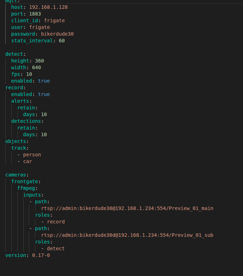Viewport: 243px width, 276px height.
Task: Click the record section key
Action: tap(14, 88)
